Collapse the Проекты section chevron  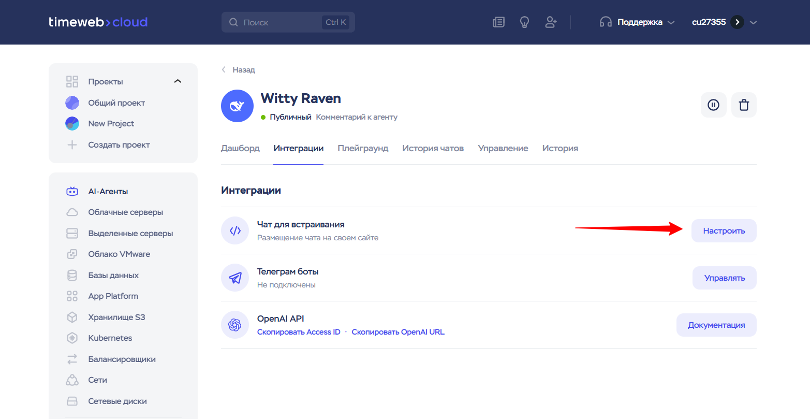(178, 81)
